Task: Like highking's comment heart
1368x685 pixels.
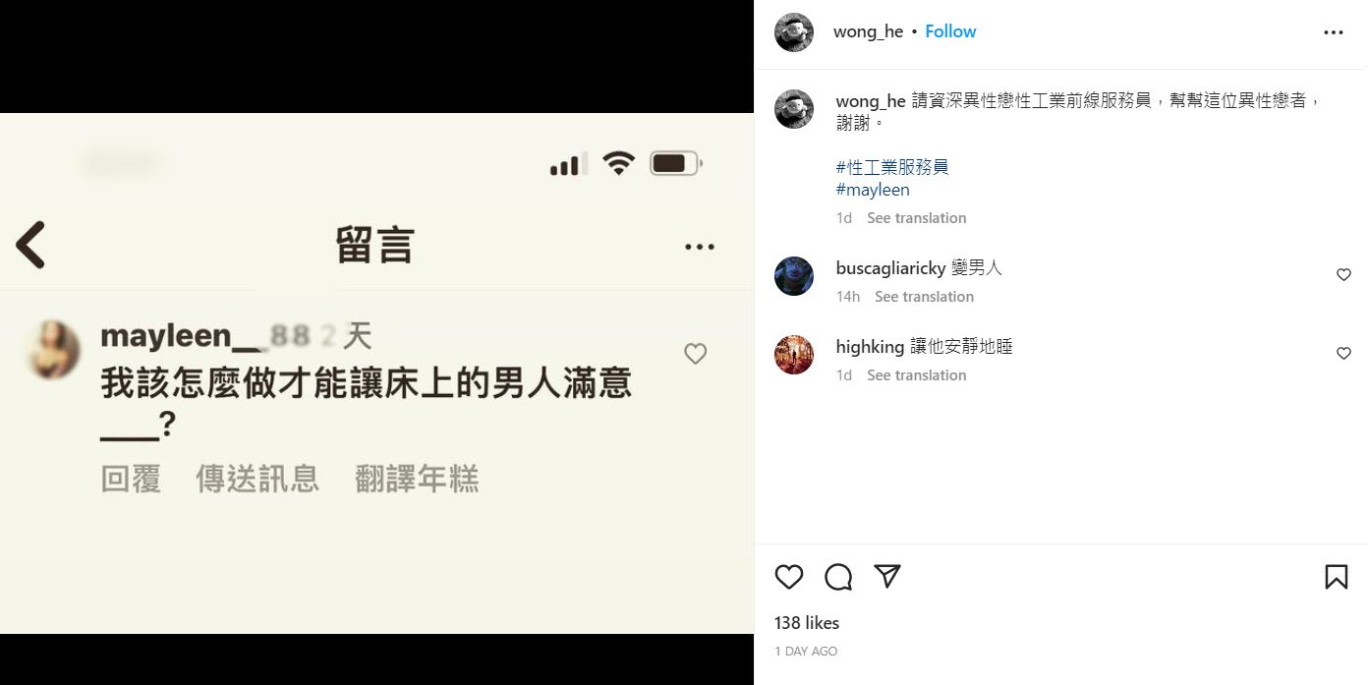Action: pyautogui.click(x=1343, y=354)
